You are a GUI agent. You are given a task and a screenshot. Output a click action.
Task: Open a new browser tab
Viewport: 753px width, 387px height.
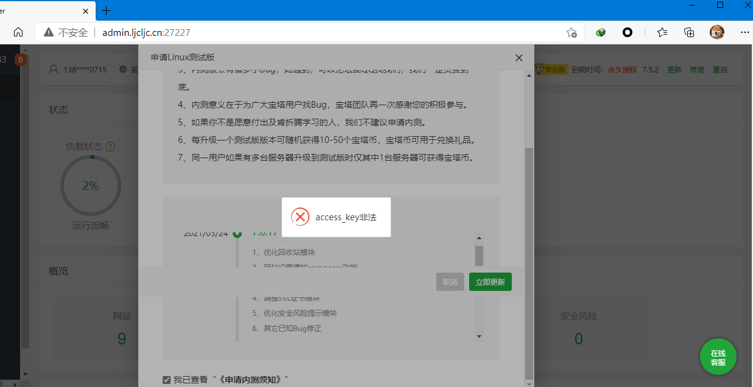pos(107,10)
